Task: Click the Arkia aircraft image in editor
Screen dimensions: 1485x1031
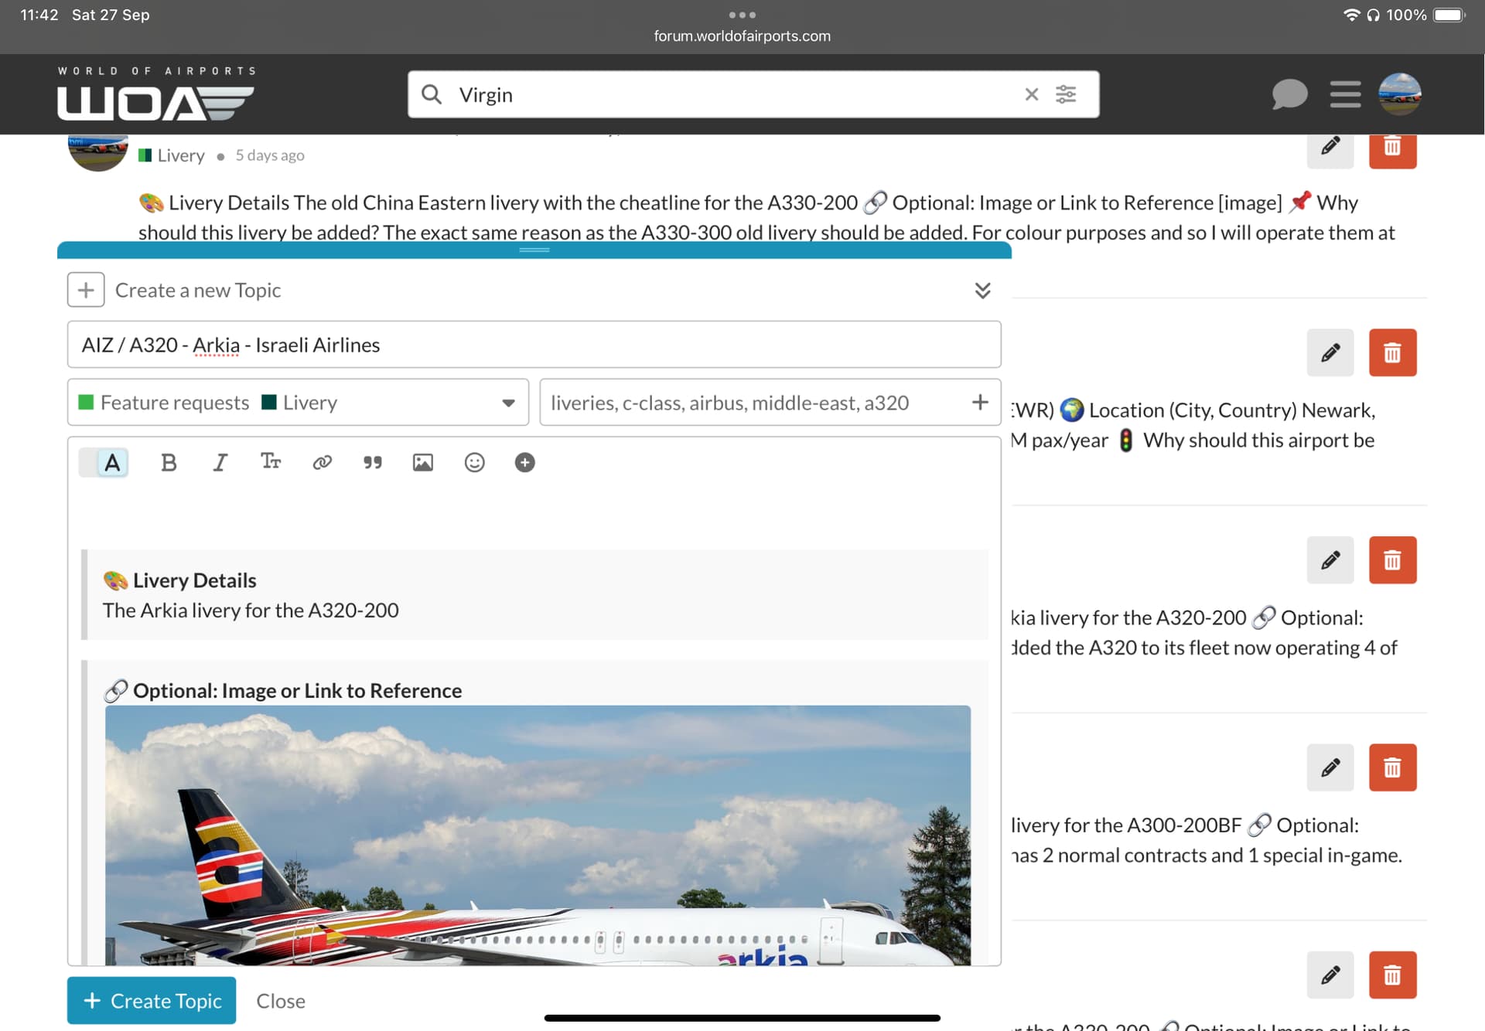Action: [538, 835]
